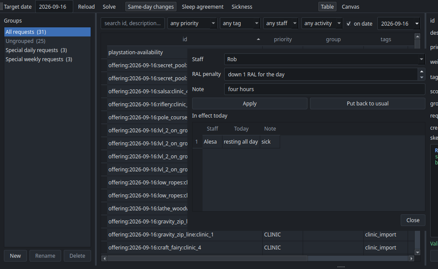Click the Rename group button
Image resolution: width=438 pixels, height=269 pixels.
(x=45, y=256)
